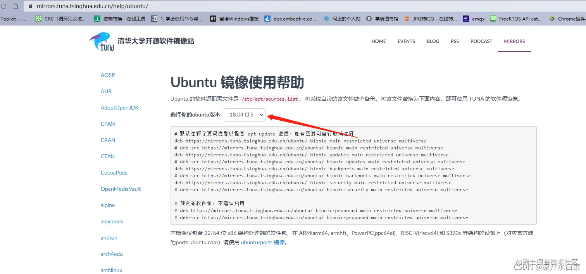586x274 pixels.
Task: Open the 进制转换 online tool bookmark
Action: 120,19
